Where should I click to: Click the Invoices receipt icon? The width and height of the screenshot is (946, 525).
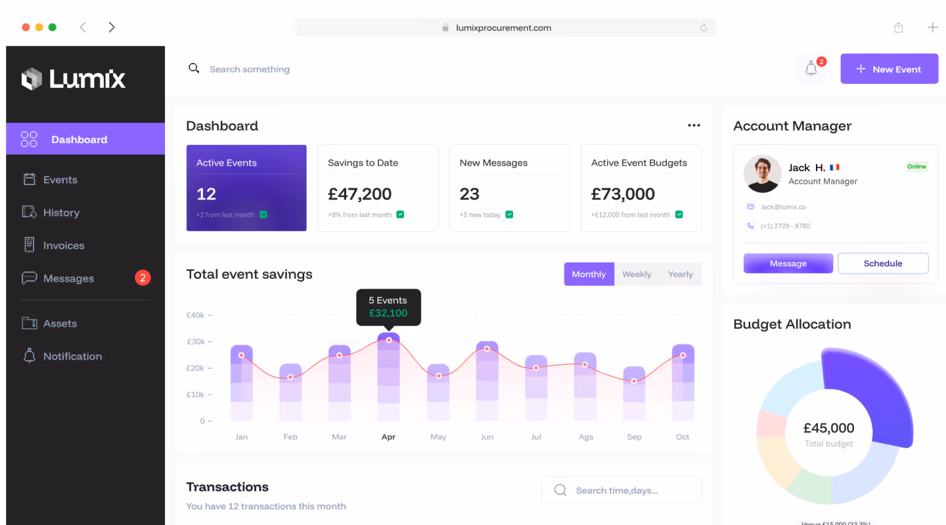click(29, 245)
